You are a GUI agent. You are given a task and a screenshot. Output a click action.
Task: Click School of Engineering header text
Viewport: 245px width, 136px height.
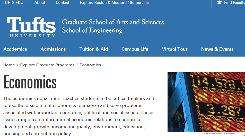click(x=92, y=30)
